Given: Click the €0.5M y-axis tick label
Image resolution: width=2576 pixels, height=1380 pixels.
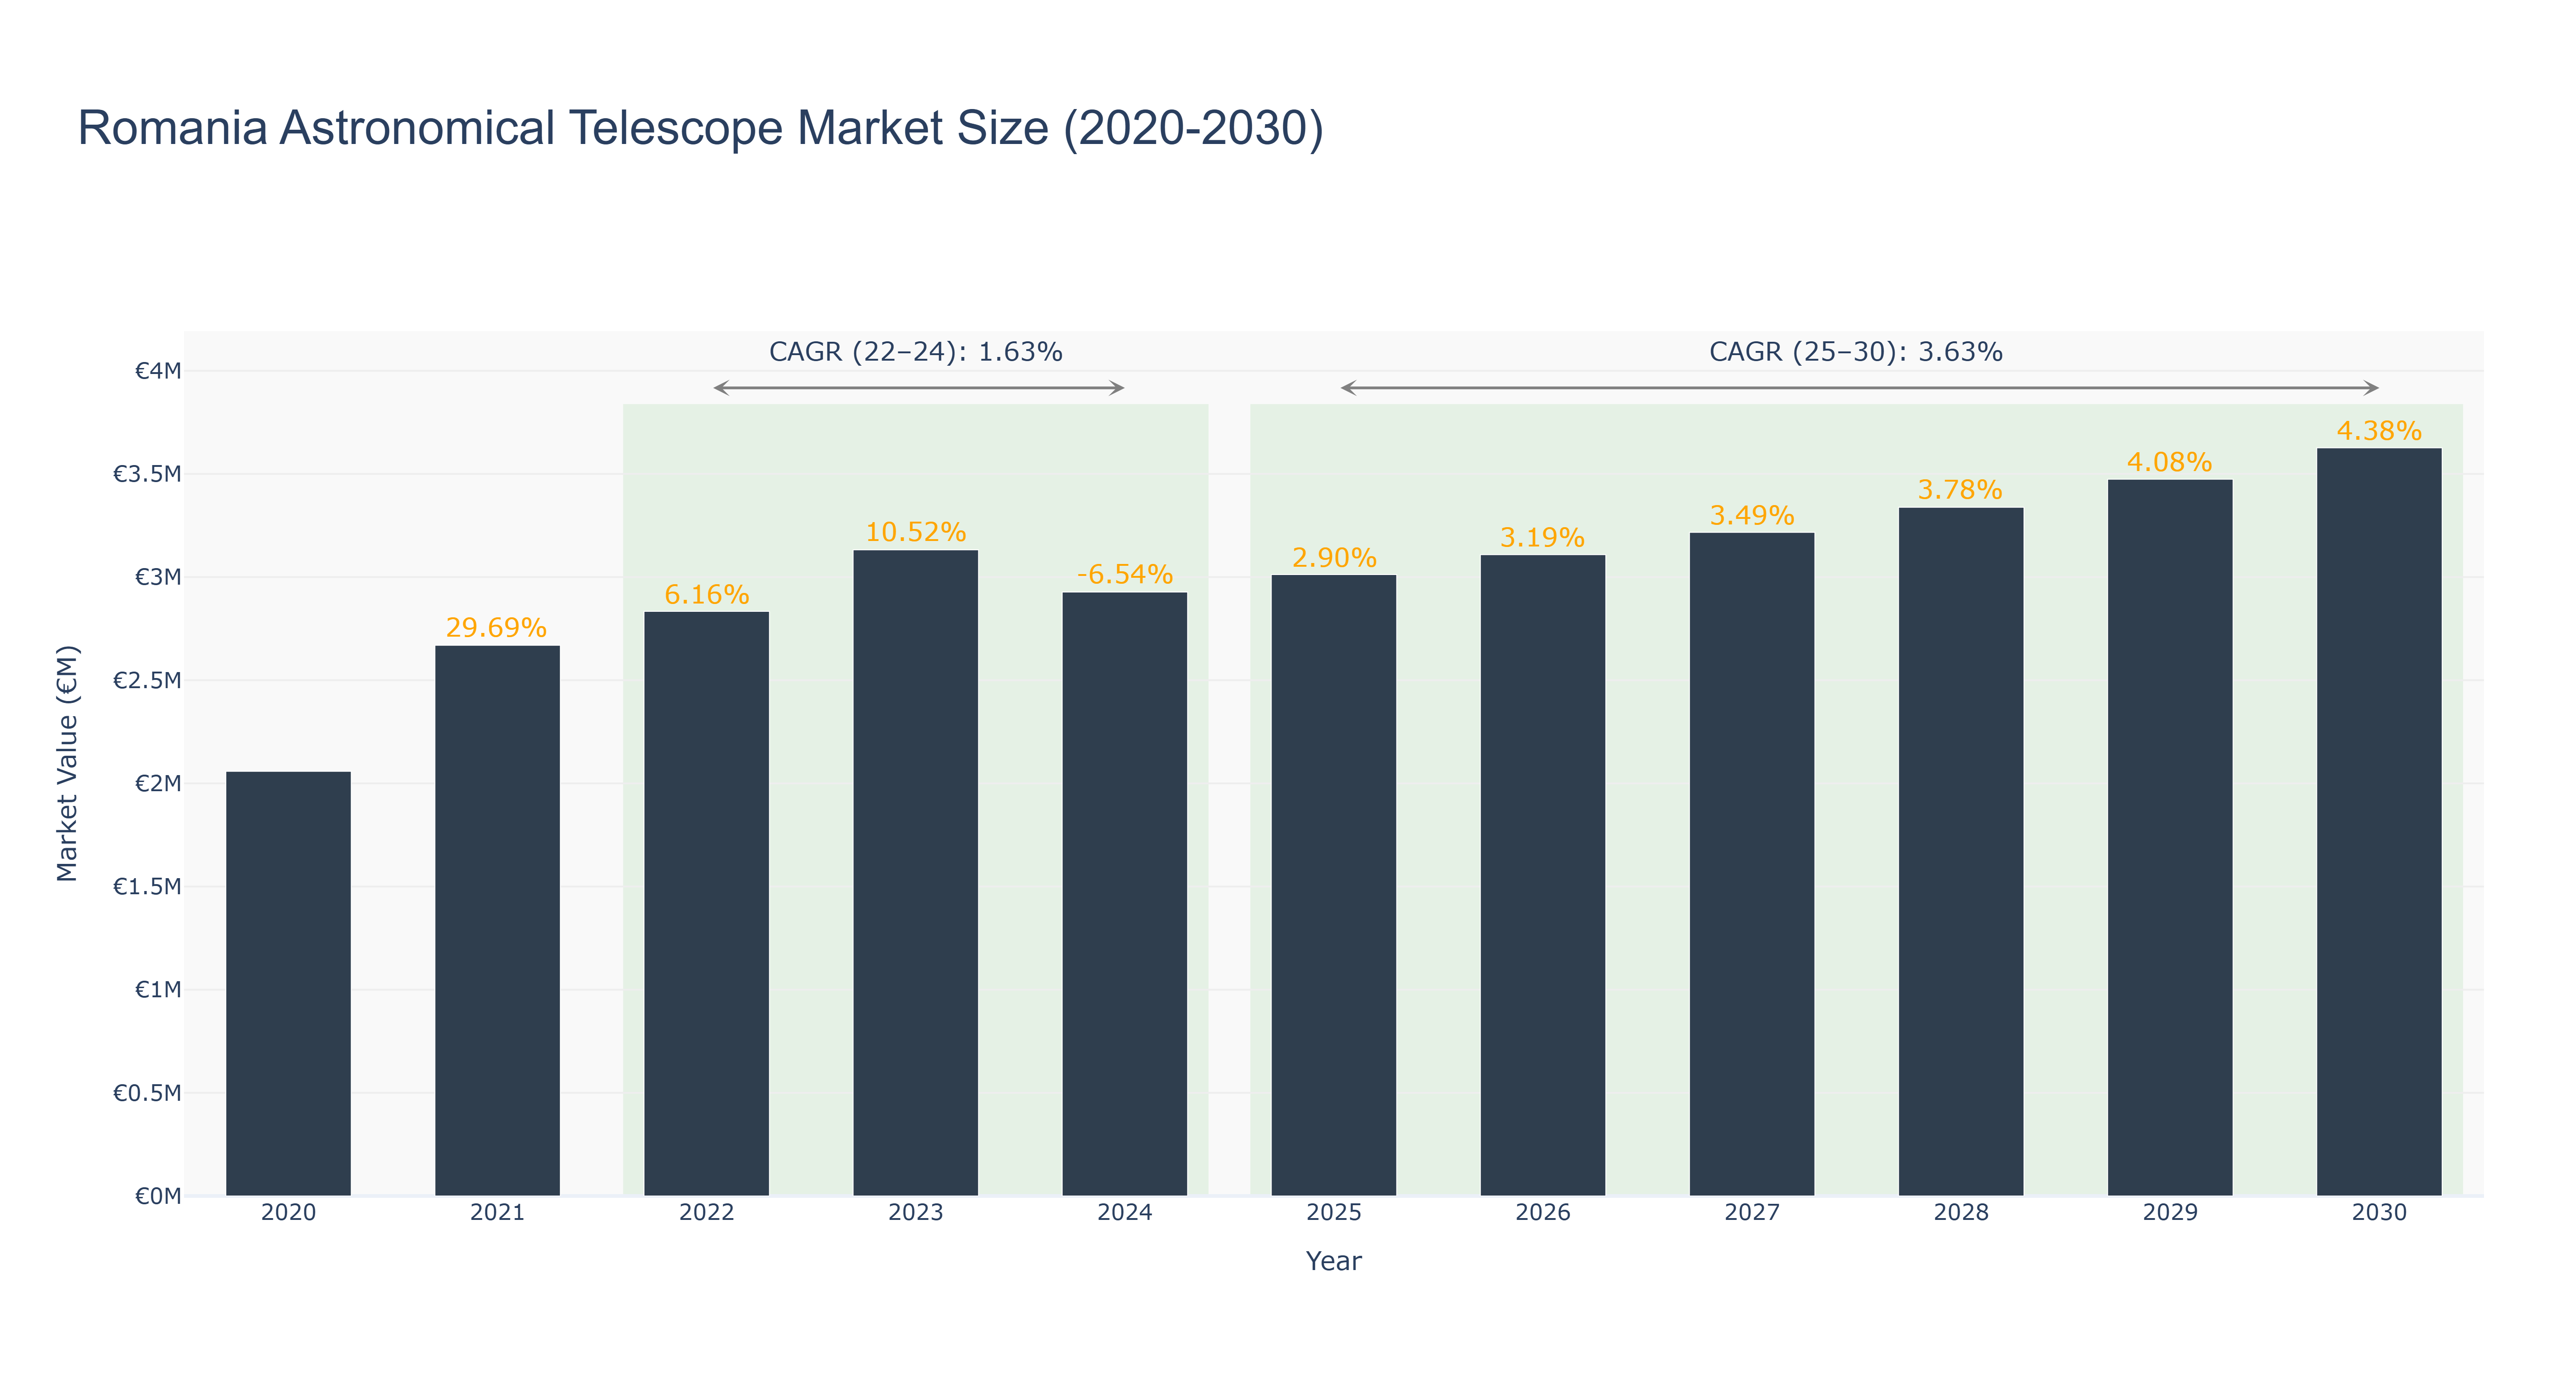Looking at the screenshot, I should [147, 1093].
